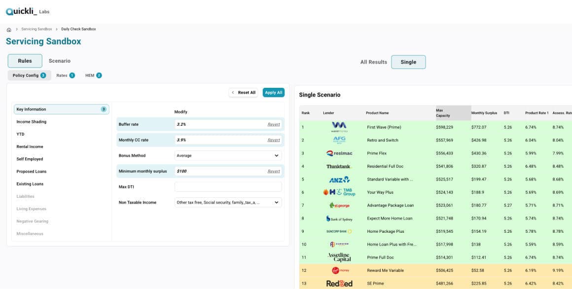Click the Suncorp Bank lender logo
Screen dimensions: 572x289
[x=340, y=231]
